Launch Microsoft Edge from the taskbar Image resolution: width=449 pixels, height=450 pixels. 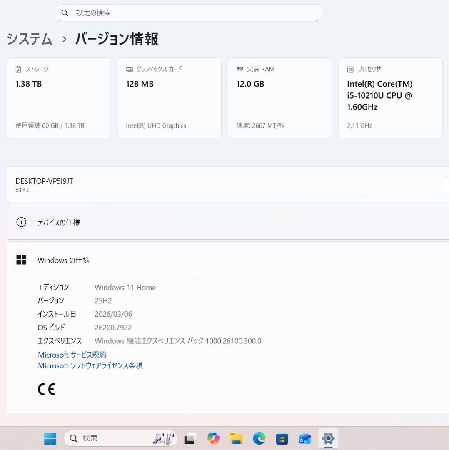tap(259, 438)
